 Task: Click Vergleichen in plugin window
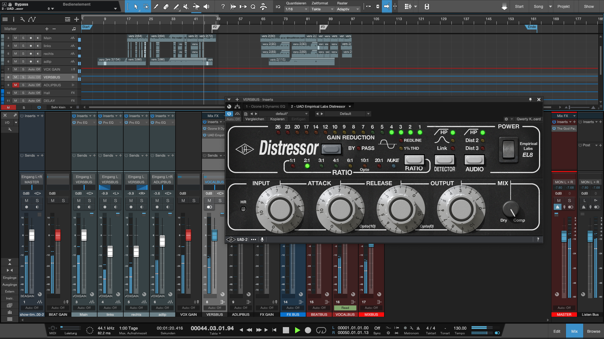254,119
